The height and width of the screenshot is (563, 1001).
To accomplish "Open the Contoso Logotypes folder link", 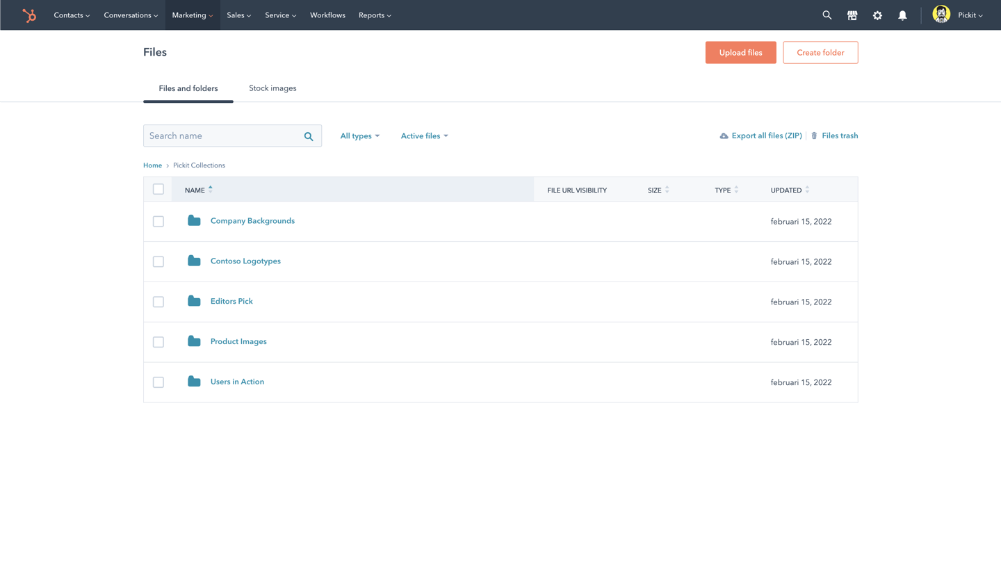I will [x=245, y=261].
